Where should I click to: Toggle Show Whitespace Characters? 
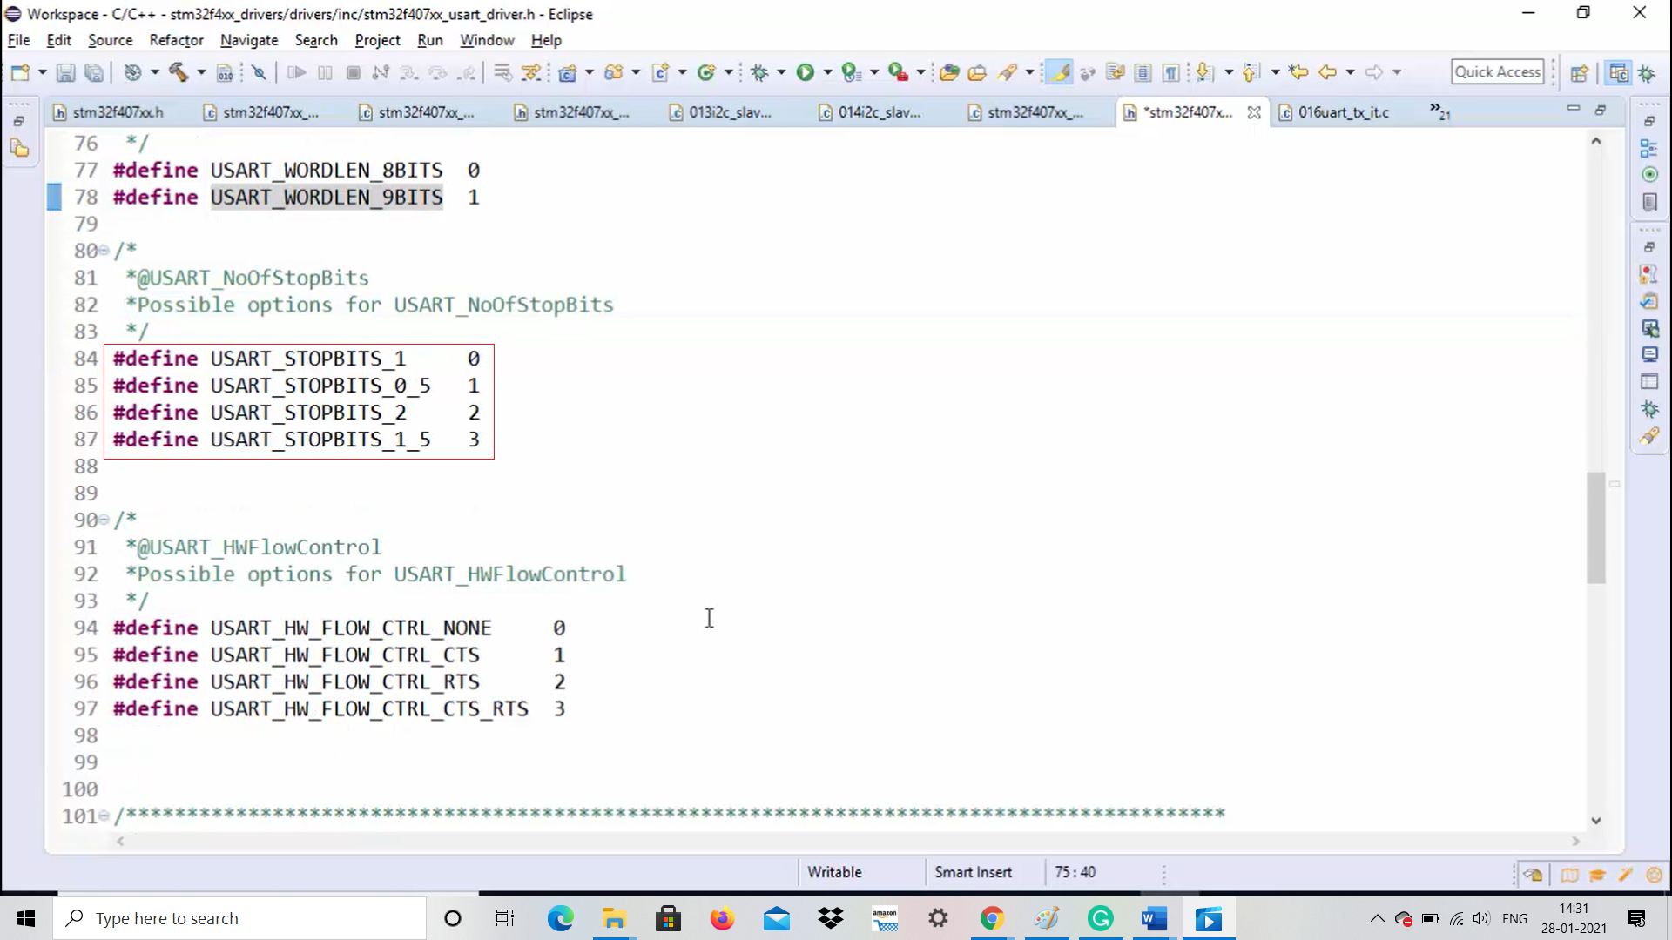pyautogui.click(x=1171, y=73)
